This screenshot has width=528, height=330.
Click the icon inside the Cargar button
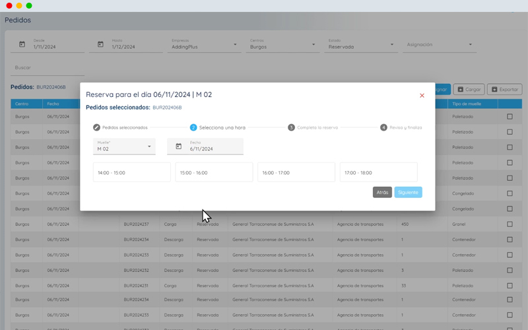[460, 90]
